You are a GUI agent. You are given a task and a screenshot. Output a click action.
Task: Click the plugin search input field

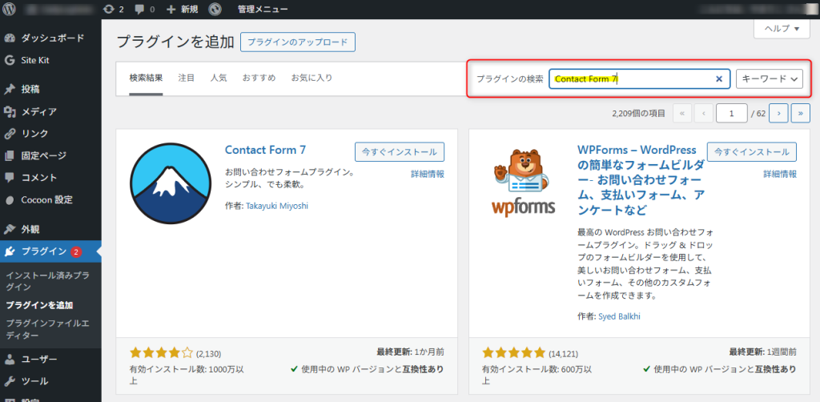point(631,78)
